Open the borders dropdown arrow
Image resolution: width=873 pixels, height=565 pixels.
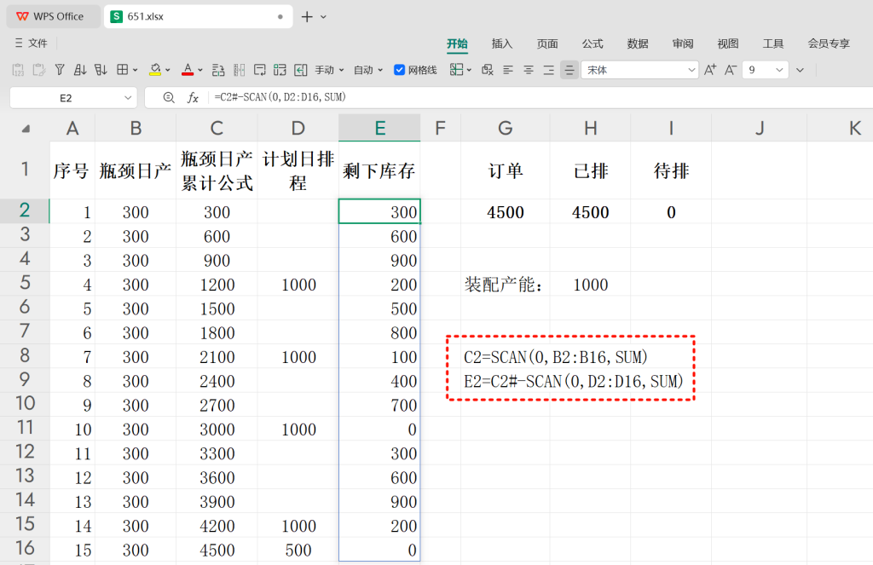pos(136,70)
